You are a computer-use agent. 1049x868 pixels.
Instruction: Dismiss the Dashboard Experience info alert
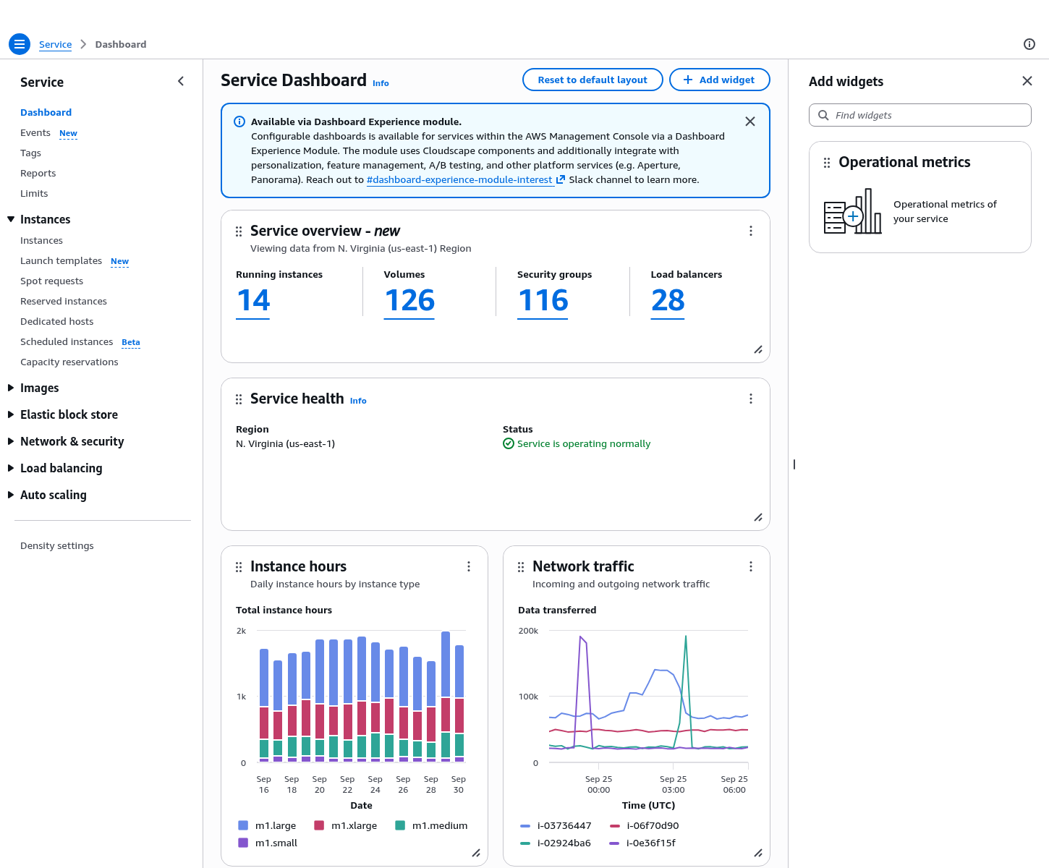coord(750,122)
